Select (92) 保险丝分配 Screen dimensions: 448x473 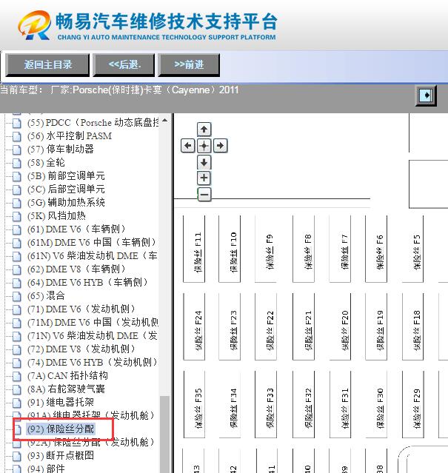pyautogui.click(x=61, y=429)
